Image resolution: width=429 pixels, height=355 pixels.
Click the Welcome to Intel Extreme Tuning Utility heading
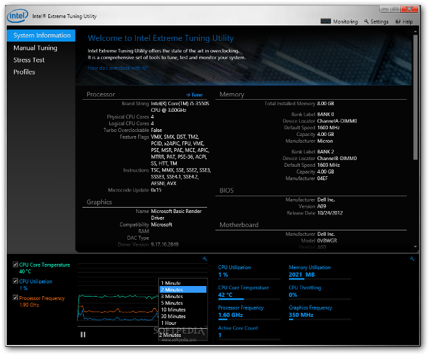161,38
